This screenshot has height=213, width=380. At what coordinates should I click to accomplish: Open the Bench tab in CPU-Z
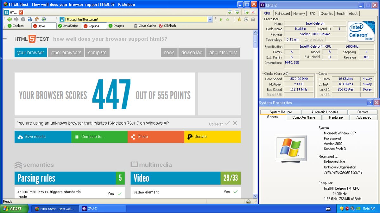(341, 14)
